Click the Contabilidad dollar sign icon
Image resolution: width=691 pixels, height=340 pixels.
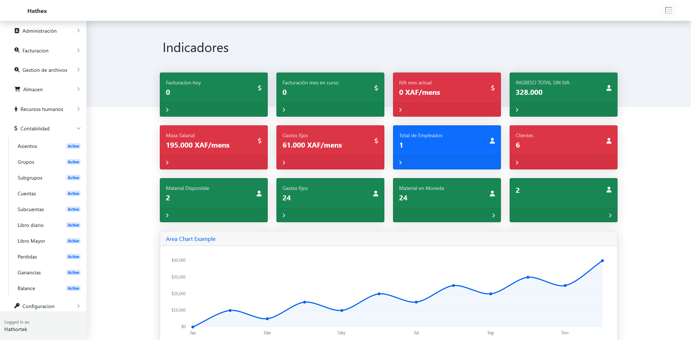[16, 128]
